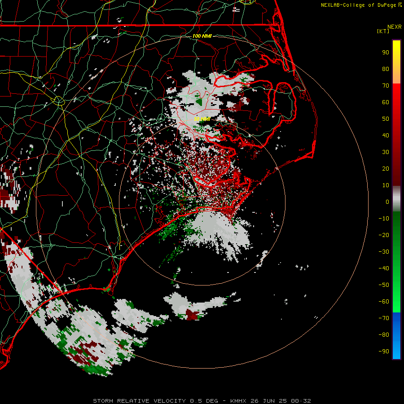This screenshot has height=404, width=404.
Task: Select the positive 90 knot scale label
Action: point(386,53)
